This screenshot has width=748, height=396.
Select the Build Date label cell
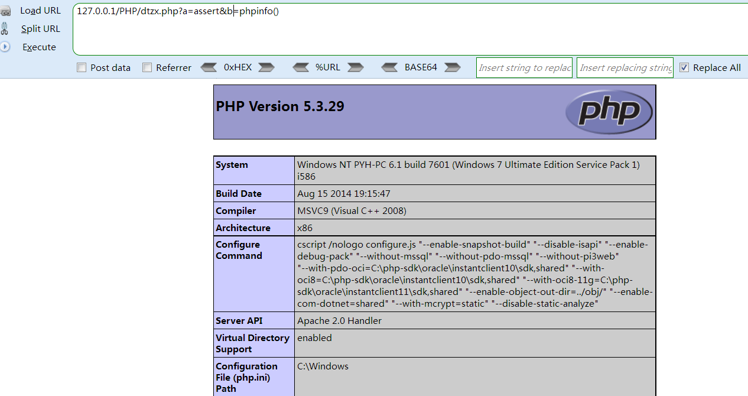[x=254, y=193]
